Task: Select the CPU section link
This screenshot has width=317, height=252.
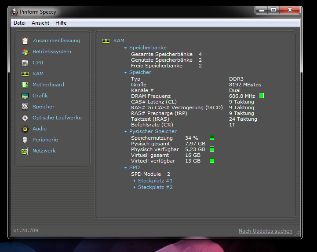Action: pyautogui.click(x=38, y=63)
